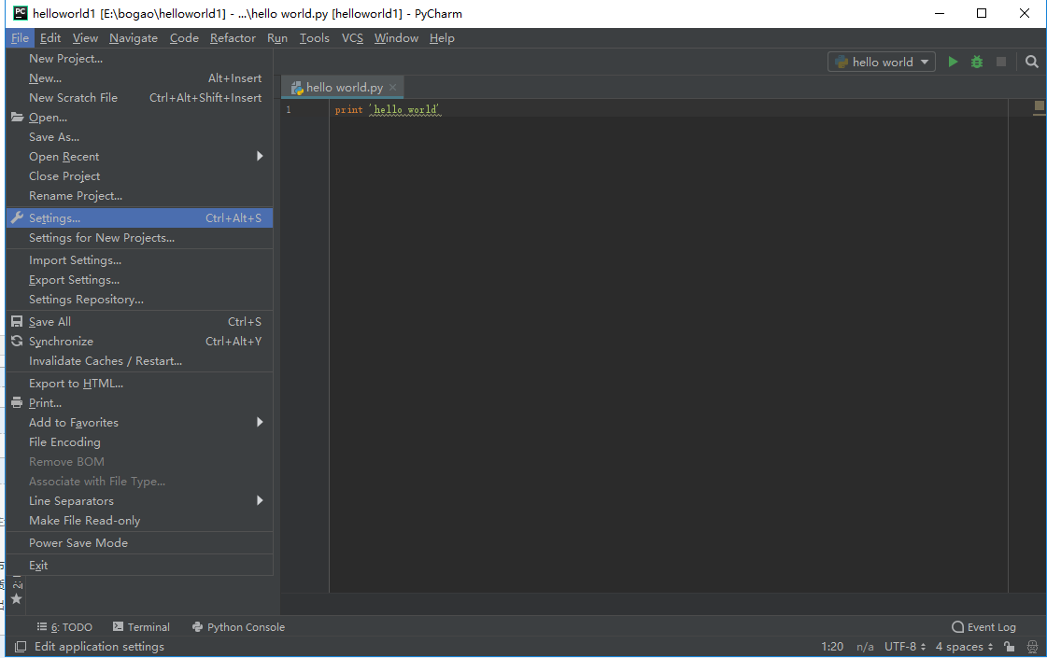Screen dimensions: 1047x658
Task: Run the hello world configuration
Action: tap(953, 62)
